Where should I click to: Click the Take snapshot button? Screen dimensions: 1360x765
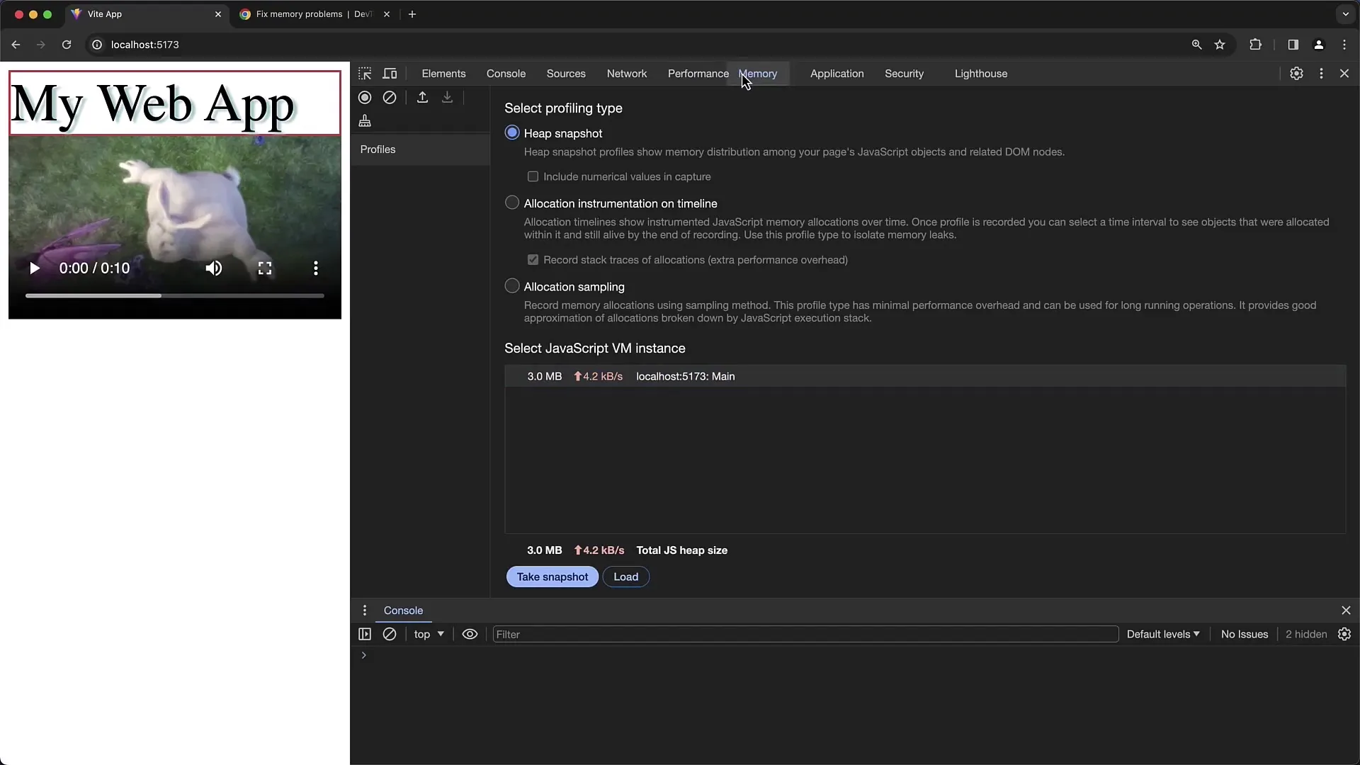[552, 577]
